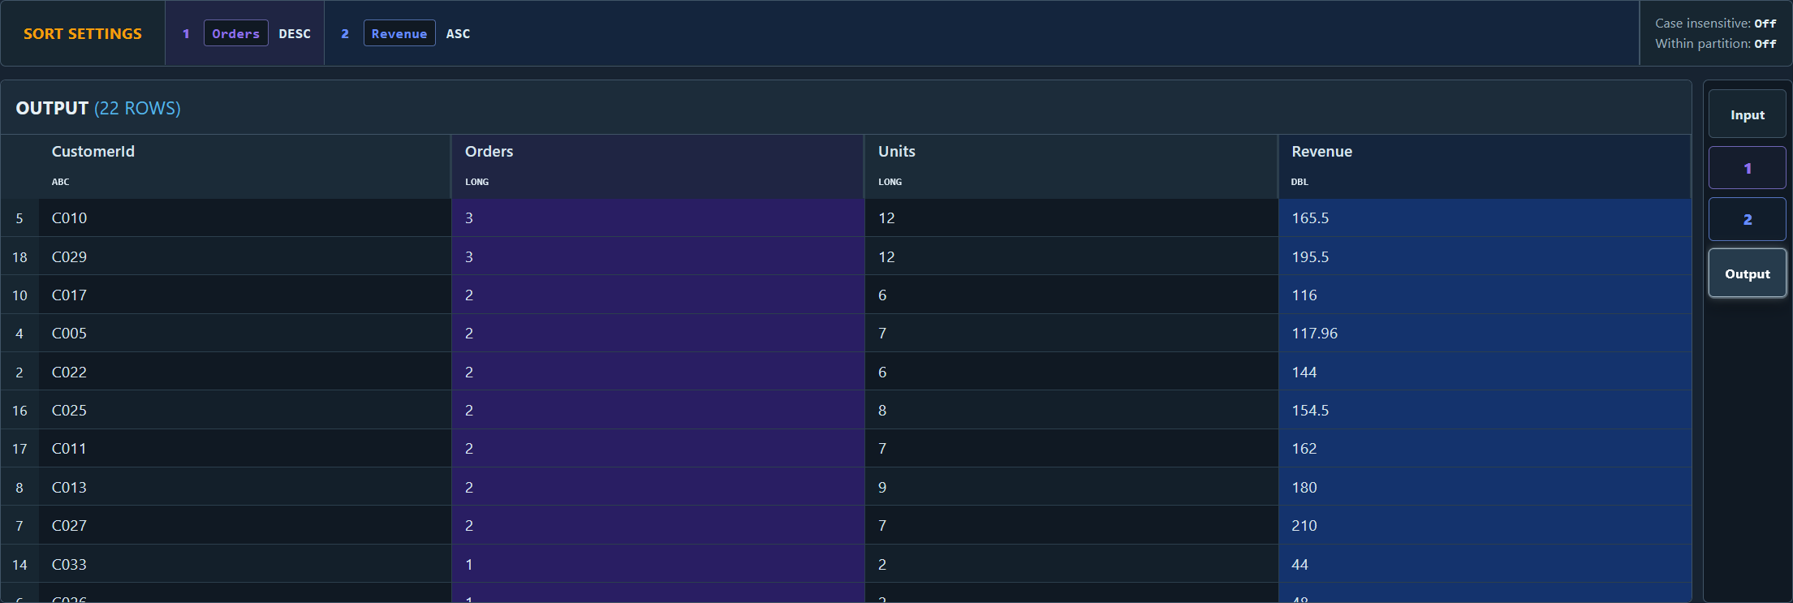Select the C029 customer cell
This screenshot has width=1793, height=603.
(244, 256)
